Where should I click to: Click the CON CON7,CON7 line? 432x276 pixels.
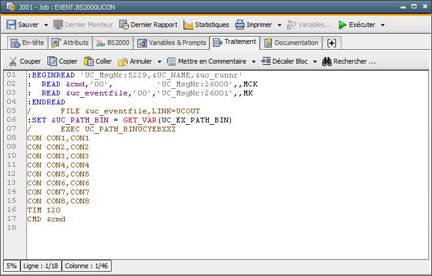[x=58, y=192]
